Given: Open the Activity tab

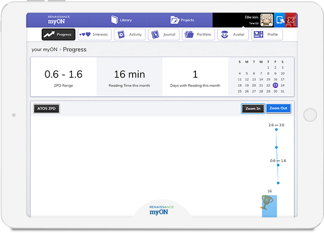Looking at the screenshot, I should click(x=130, y=35).
